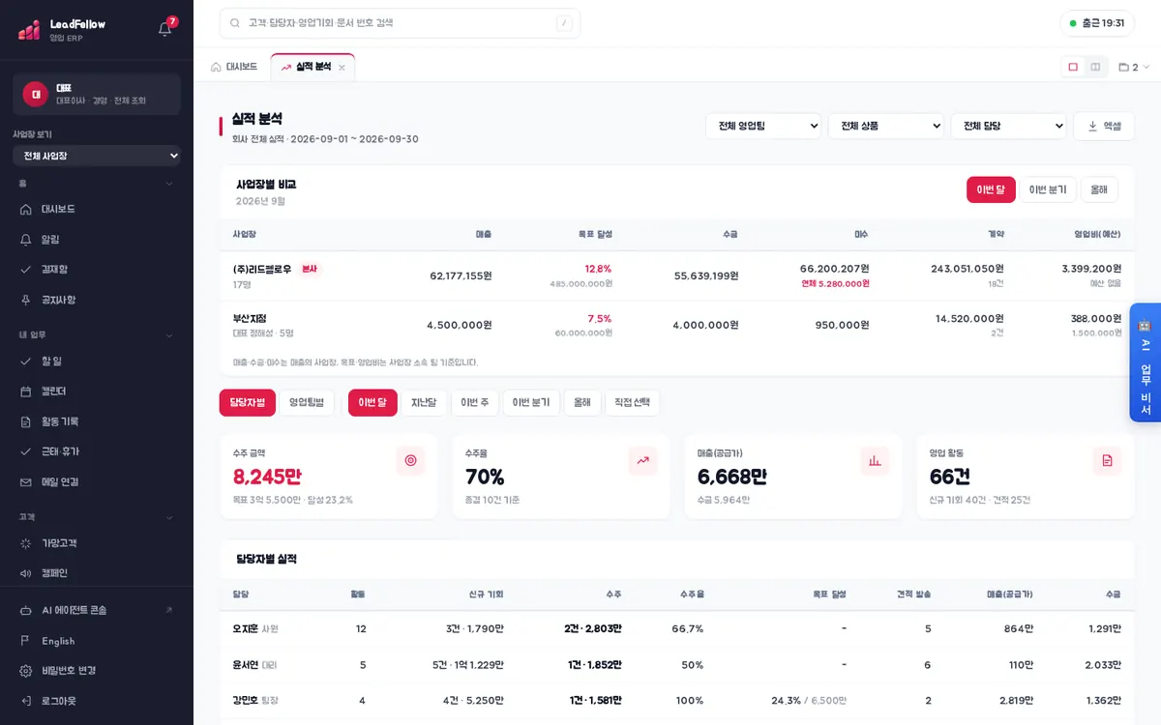The height and width of the screenshot is (725, 1161).
Task: Click the 근태·휴가 icon in sidebar
Action: click(x=26, y=451)
